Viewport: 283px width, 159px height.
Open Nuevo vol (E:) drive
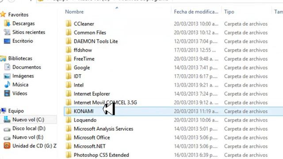pos(28,137)
